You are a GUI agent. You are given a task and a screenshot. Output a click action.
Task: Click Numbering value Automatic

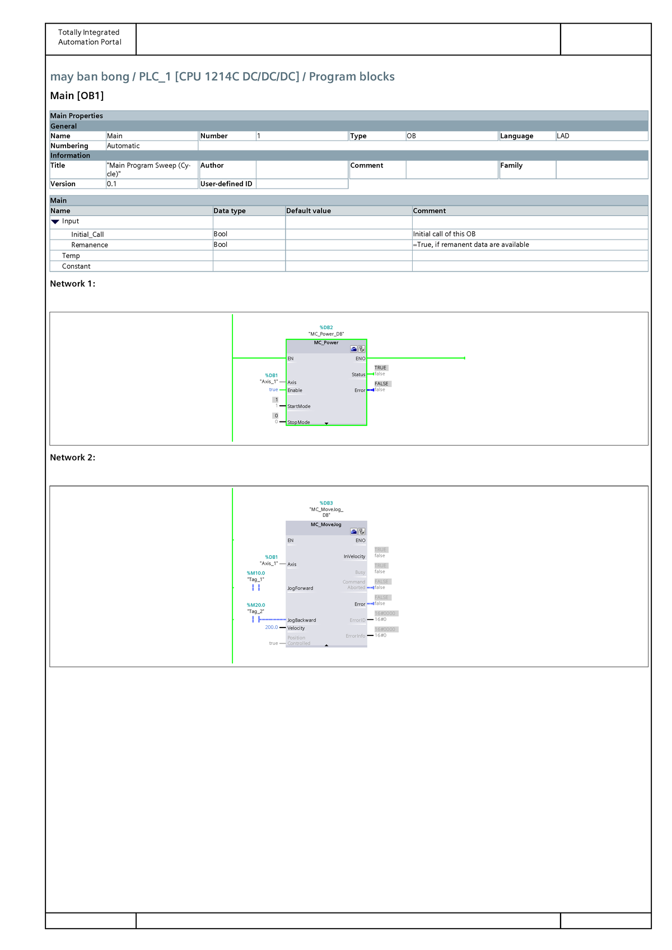(123, 146)
